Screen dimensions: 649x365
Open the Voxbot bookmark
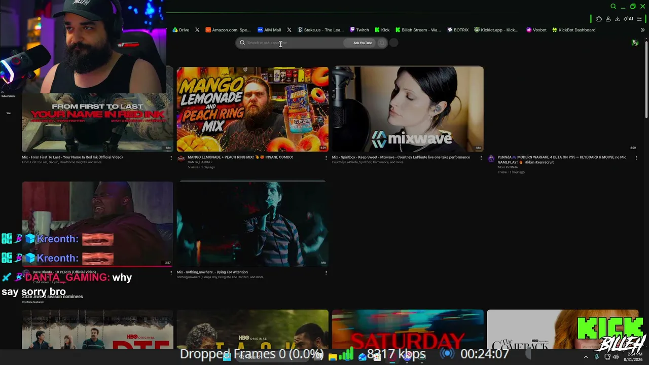click(x=536, y=30)
